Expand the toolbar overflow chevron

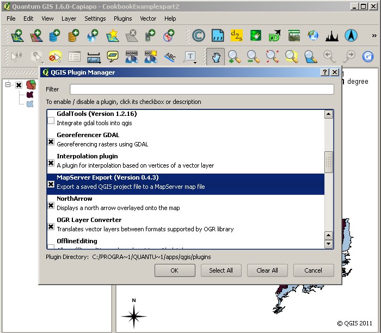pos(374,36)
